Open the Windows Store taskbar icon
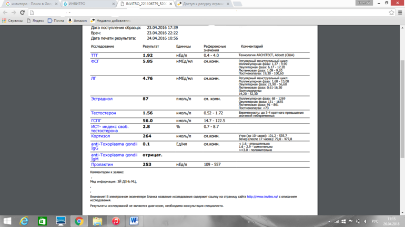This screenshot has height=227, width=405. 42,221
